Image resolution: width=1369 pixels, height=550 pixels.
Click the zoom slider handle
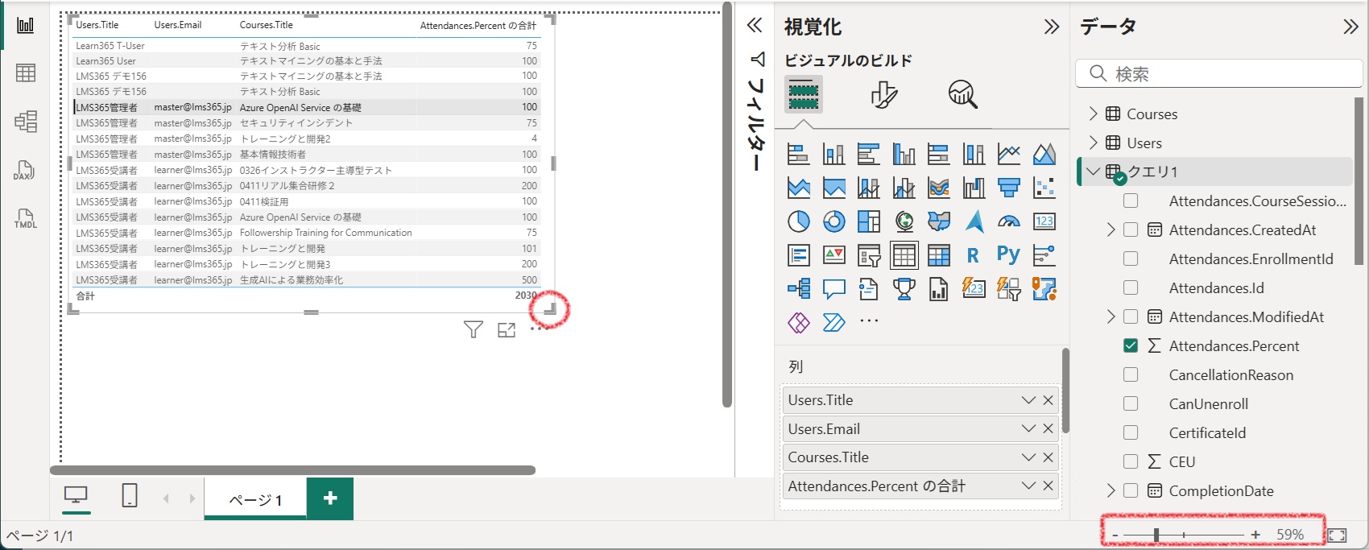click(1156, 535)
